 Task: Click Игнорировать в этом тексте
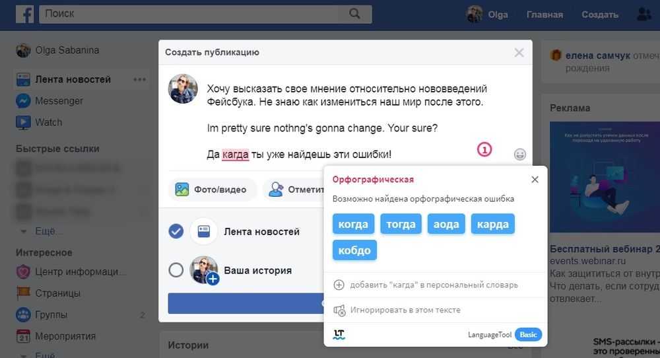pyautogui.click(x=405, y=310)
